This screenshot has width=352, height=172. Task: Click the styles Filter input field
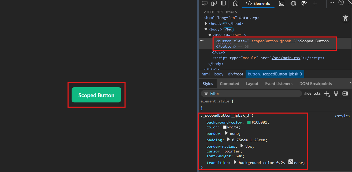point(251,93)
